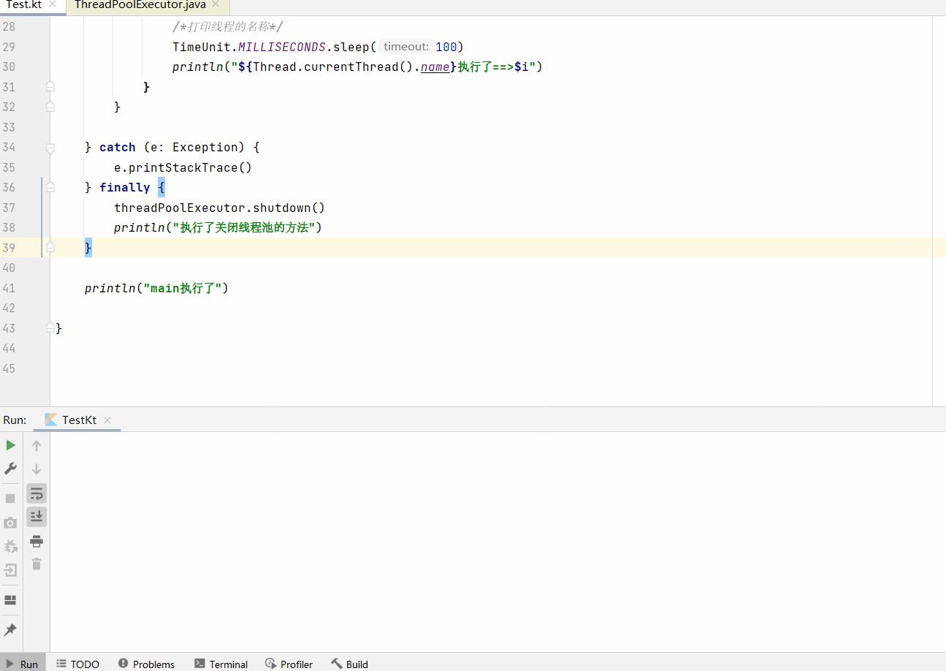Close the ThreadPoolExecutor.java tab
Viewport: 946px width, 671px height.
[215, 4]
